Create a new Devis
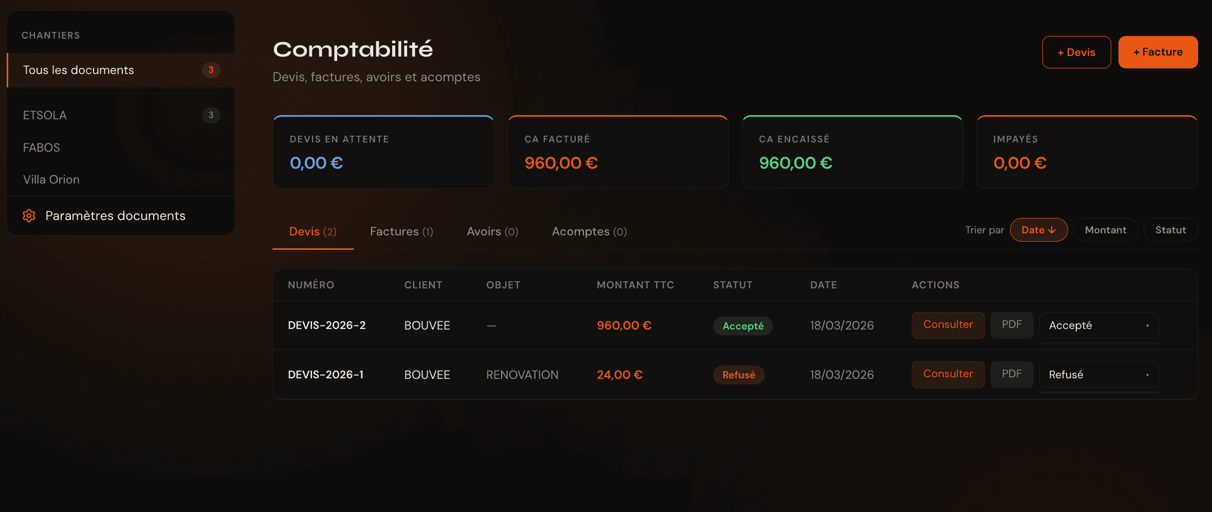The height and width of the screenshot is (512, 1212). point(1076,52)
